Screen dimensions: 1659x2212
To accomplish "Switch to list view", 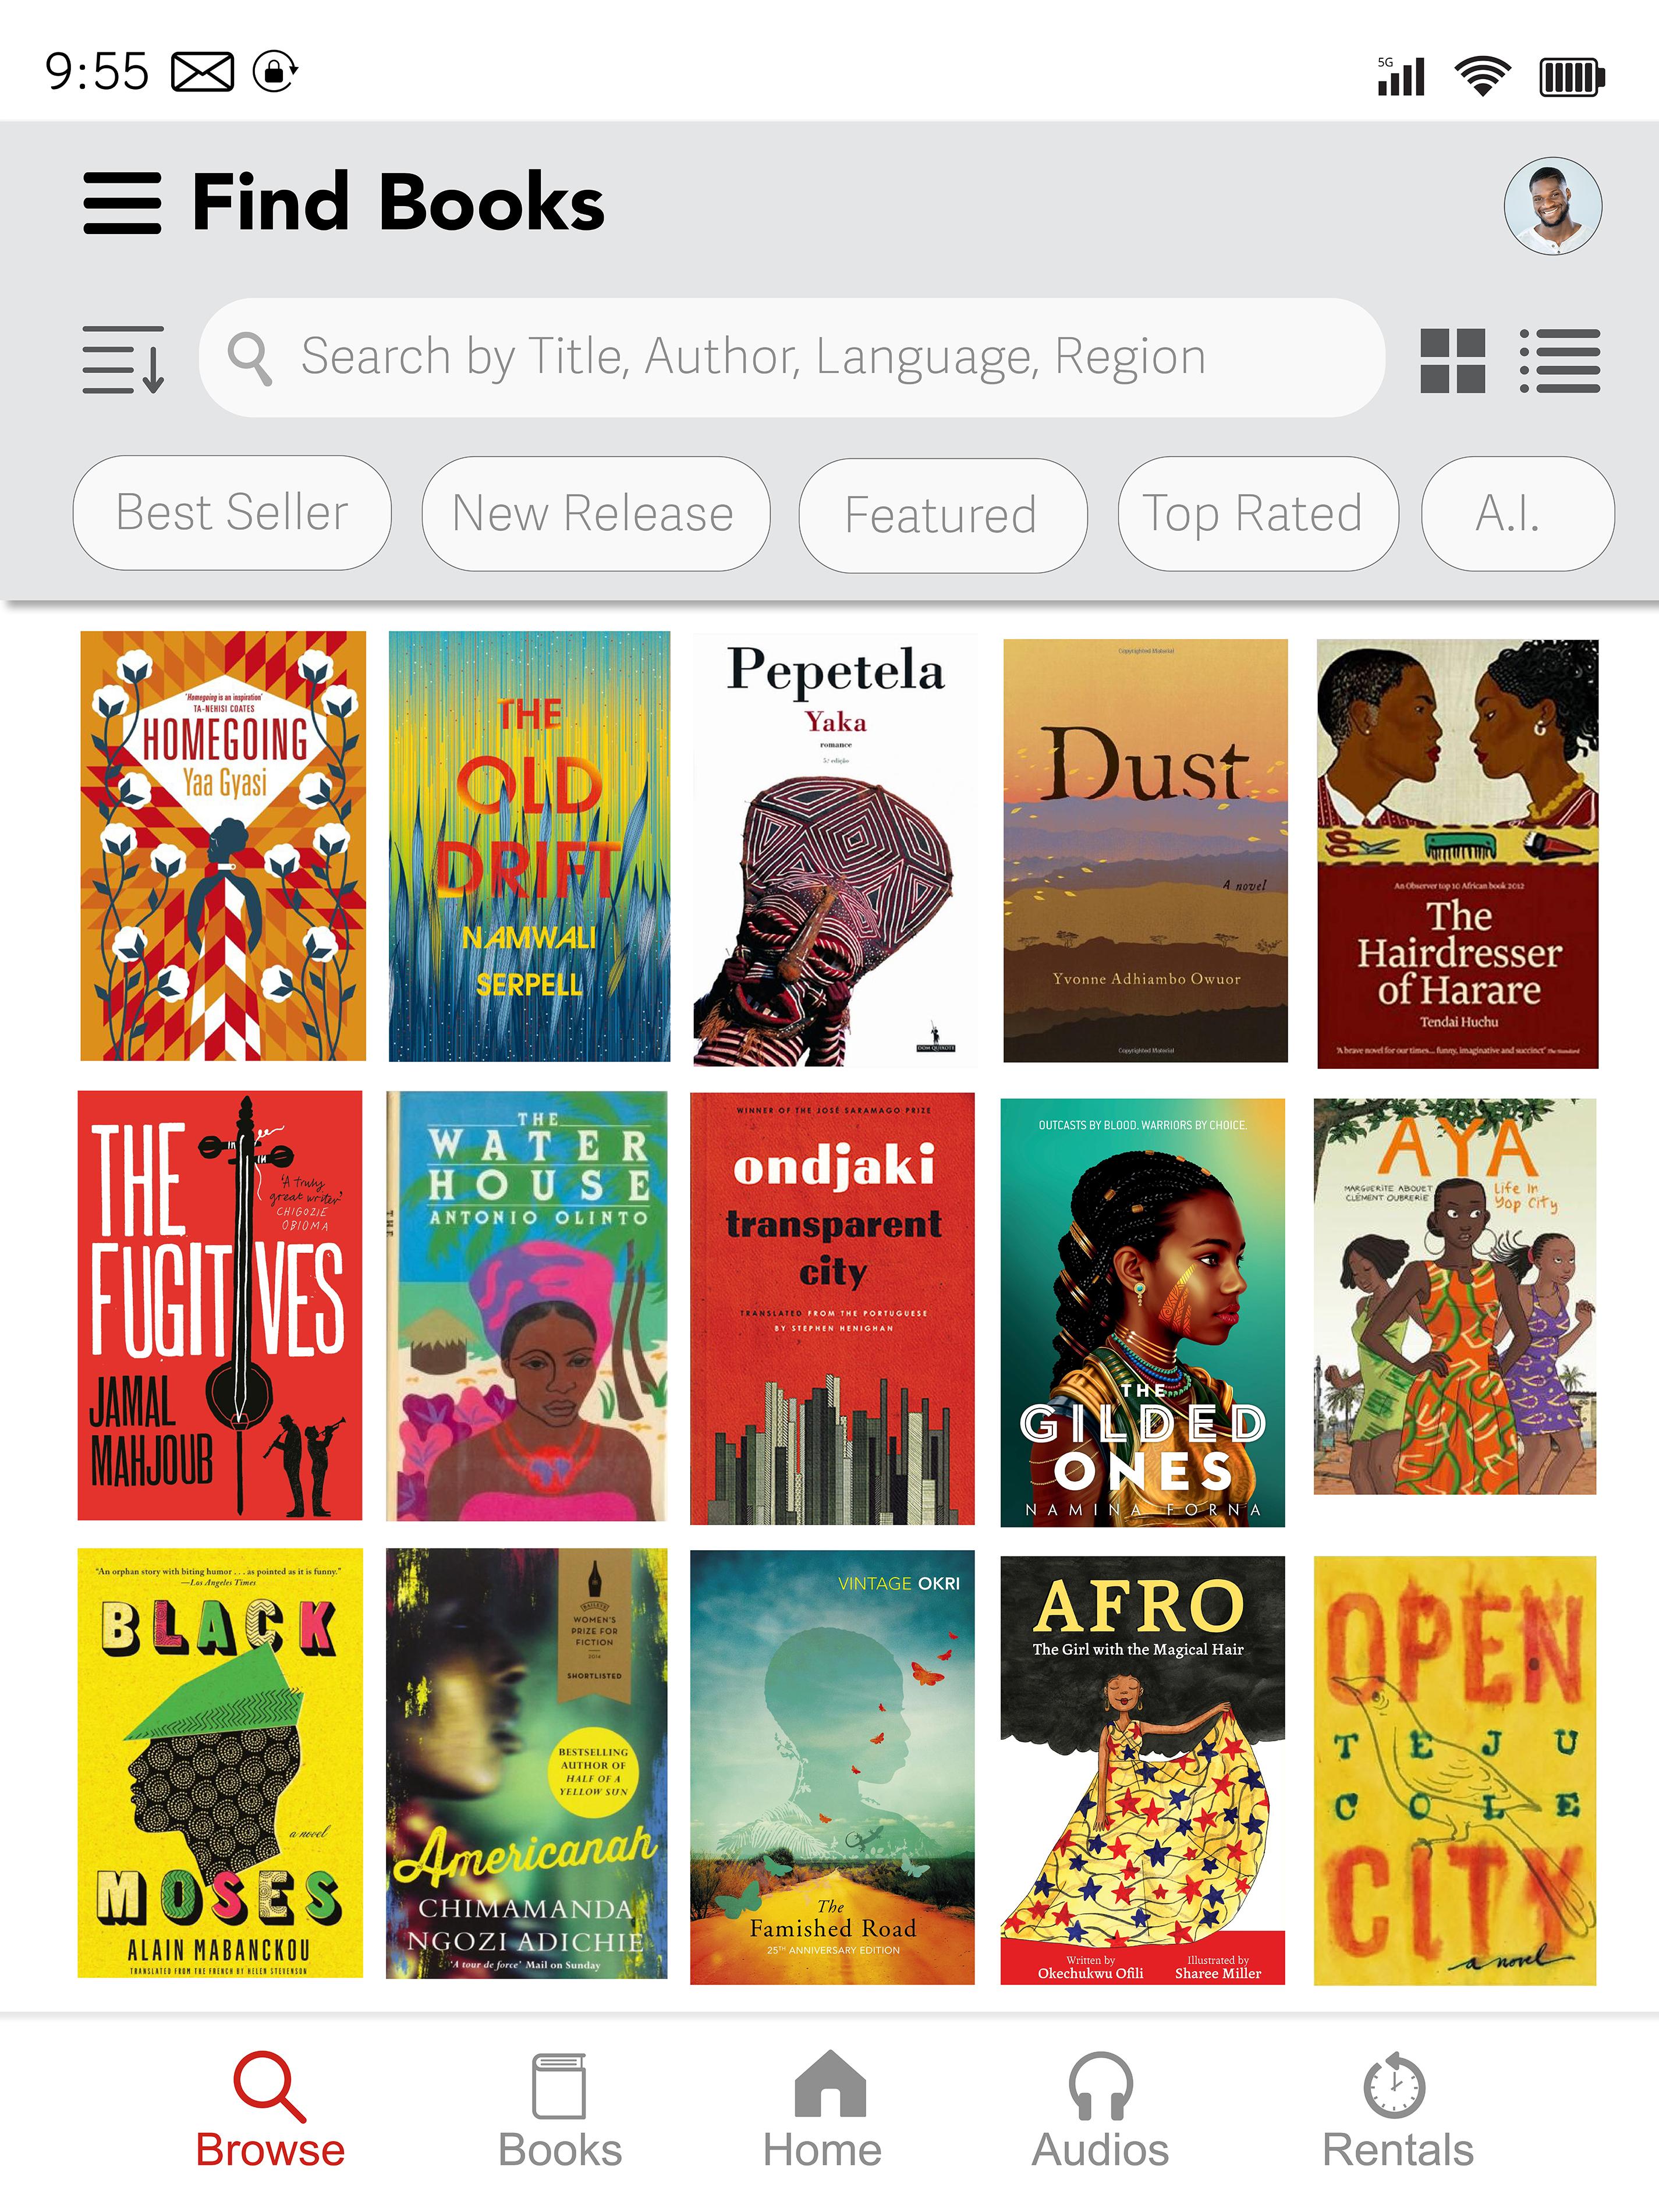I will 1559,361.
